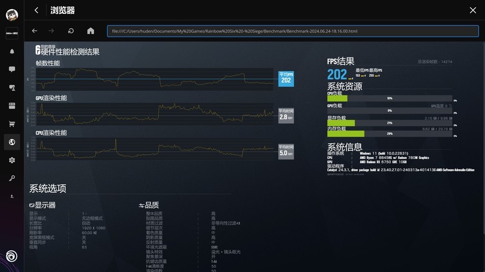
Task: Click the 总渲染帧数 14274 text
Action: (x=435, y=62)
